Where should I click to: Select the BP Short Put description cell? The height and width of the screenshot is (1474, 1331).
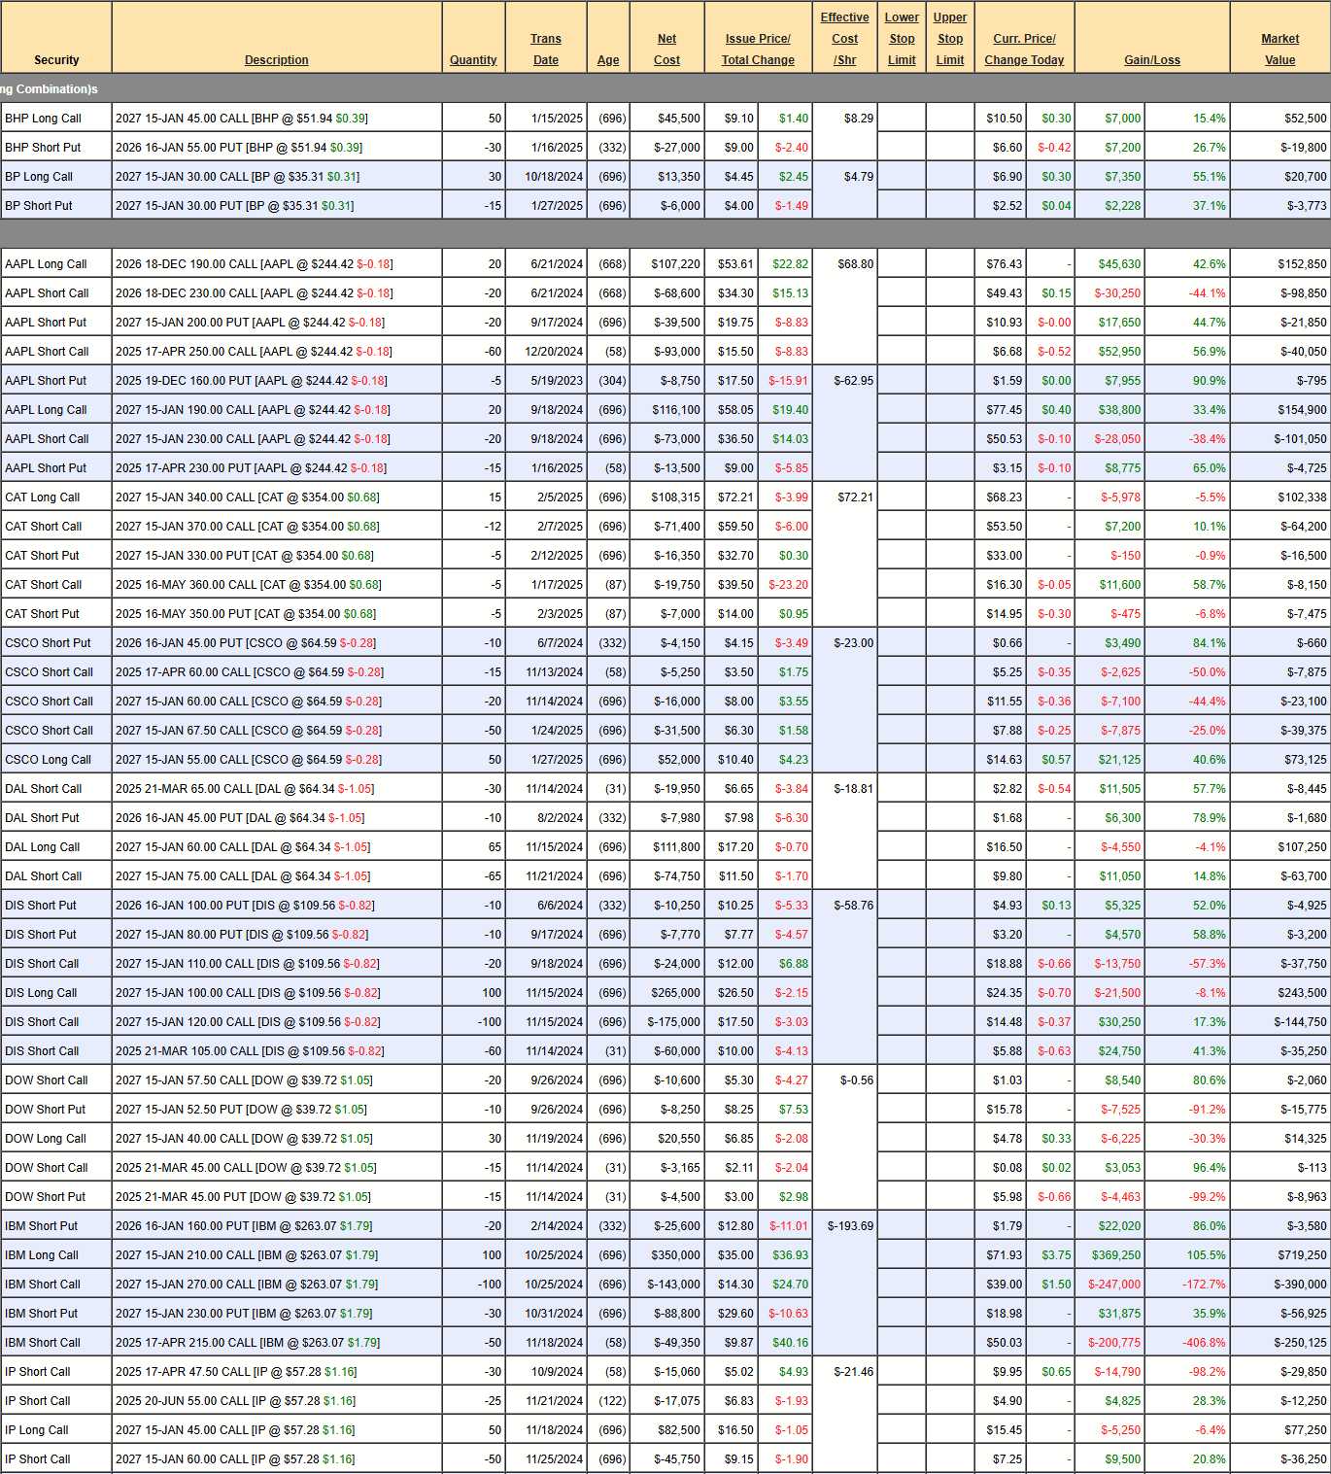tap(276, 206)
